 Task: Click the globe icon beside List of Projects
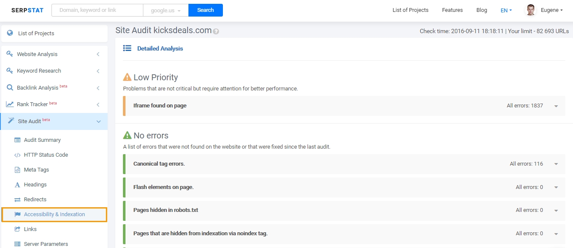10,33
